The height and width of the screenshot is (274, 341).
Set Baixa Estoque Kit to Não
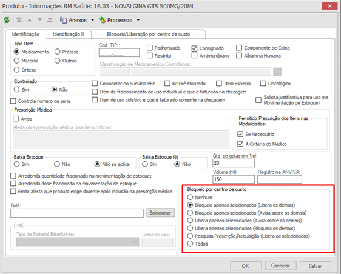[x=177, y=164]
